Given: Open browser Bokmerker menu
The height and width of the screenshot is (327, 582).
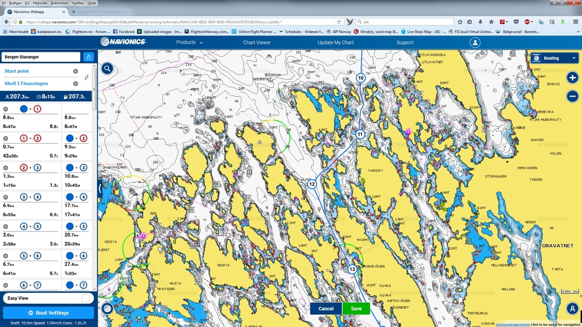Looking at the screenshot, I should tap(59, 3).
